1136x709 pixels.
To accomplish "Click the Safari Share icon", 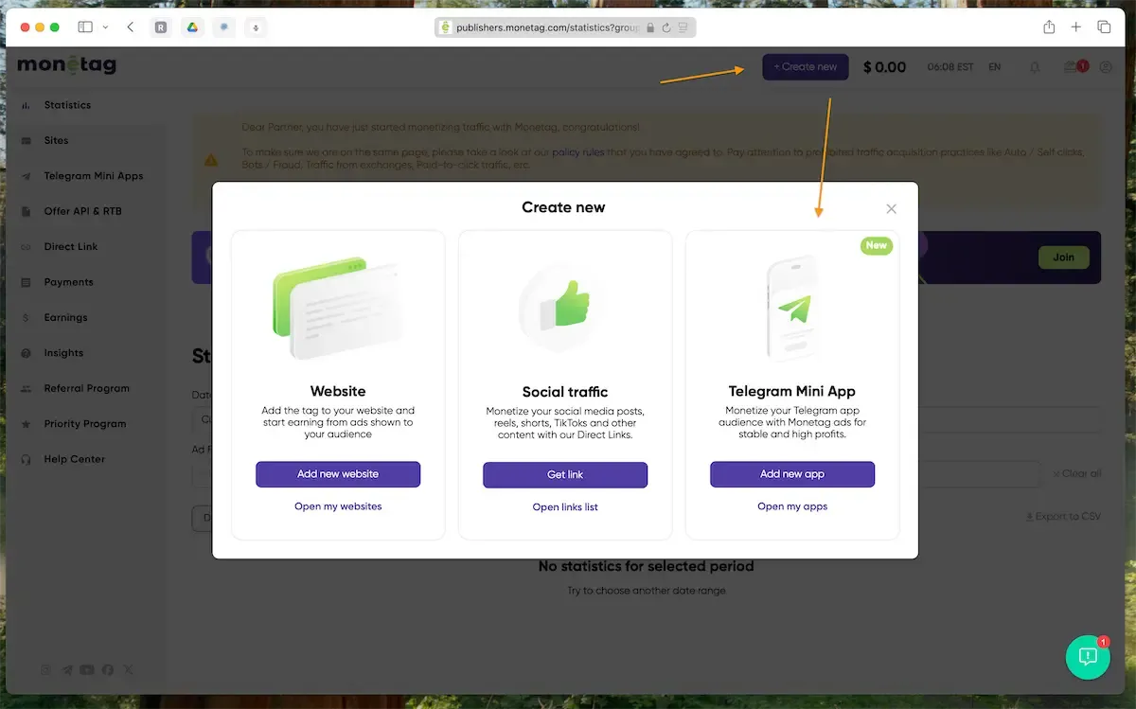I will 1049,27.
